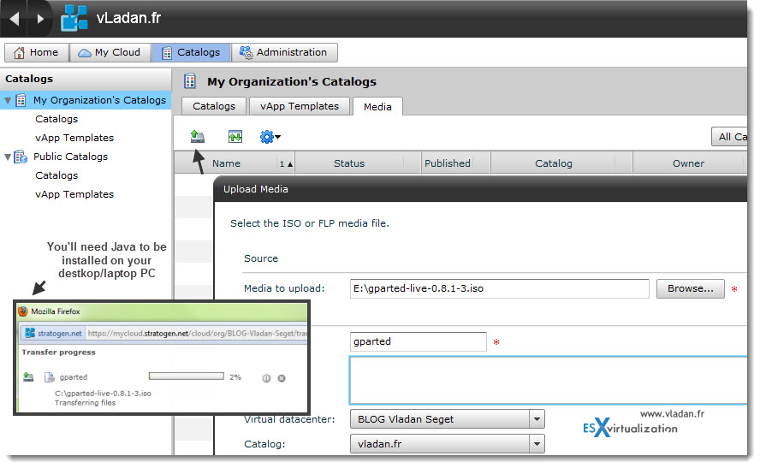Click the Home tab house icon
Screen dimensions: 760x468
pos(19,53)
